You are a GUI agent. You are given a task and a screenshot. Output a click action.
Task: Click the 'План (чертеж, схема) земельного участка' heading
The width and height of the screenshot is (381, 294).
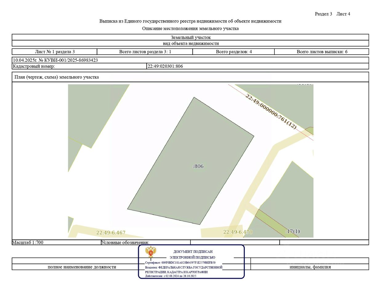(57, 77)
